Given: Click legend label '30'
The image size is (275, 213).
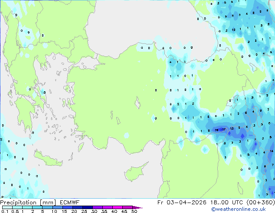Looking at the screenshot, I should click(x=94, y=211).
